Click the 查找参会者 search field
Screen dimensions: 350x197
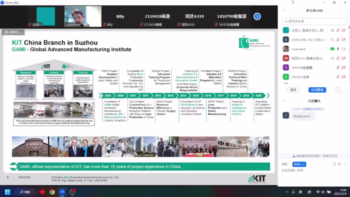pos(314,21)
